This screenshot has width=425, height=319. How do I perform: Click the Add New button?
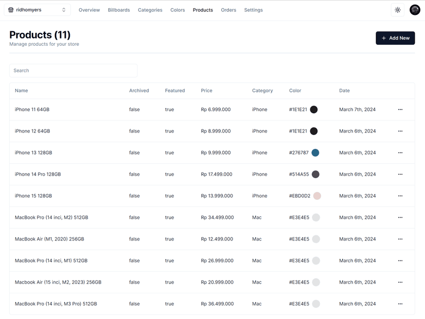click(395, 38)
